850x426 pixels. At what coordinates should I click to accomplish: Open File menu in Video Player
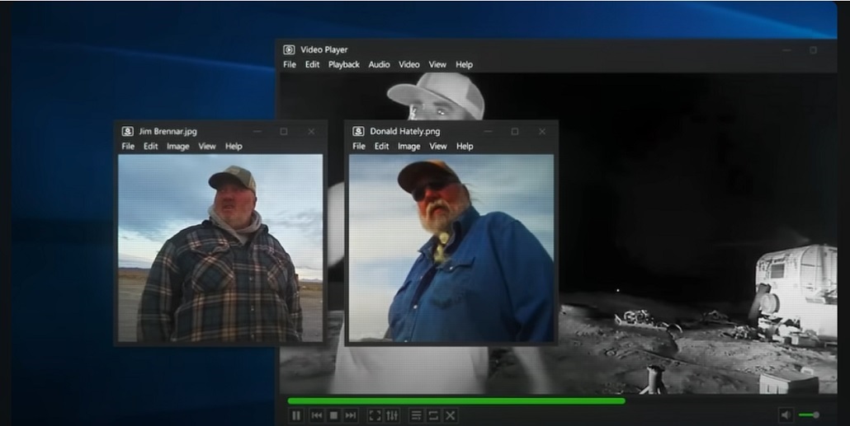coord(290,64)
